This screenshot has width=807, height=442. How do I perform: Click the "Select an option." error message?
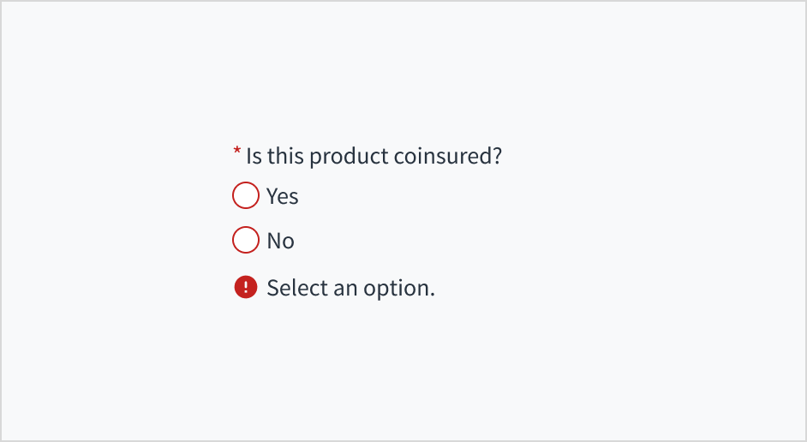point(350,288)
